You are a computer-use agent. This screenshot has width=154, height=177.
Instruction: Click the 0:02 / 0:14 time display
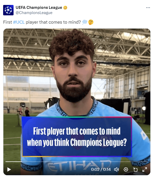[x=101, y=169]
